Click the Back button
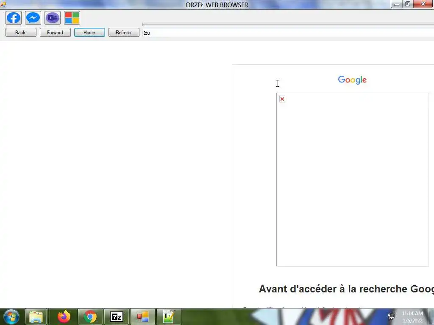This screenshot has height=325, width=434. [x=21, y=32]
